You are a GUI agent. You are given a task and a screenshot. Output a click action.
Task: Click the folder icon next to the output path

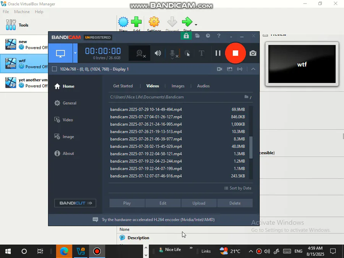click(247, 97)
